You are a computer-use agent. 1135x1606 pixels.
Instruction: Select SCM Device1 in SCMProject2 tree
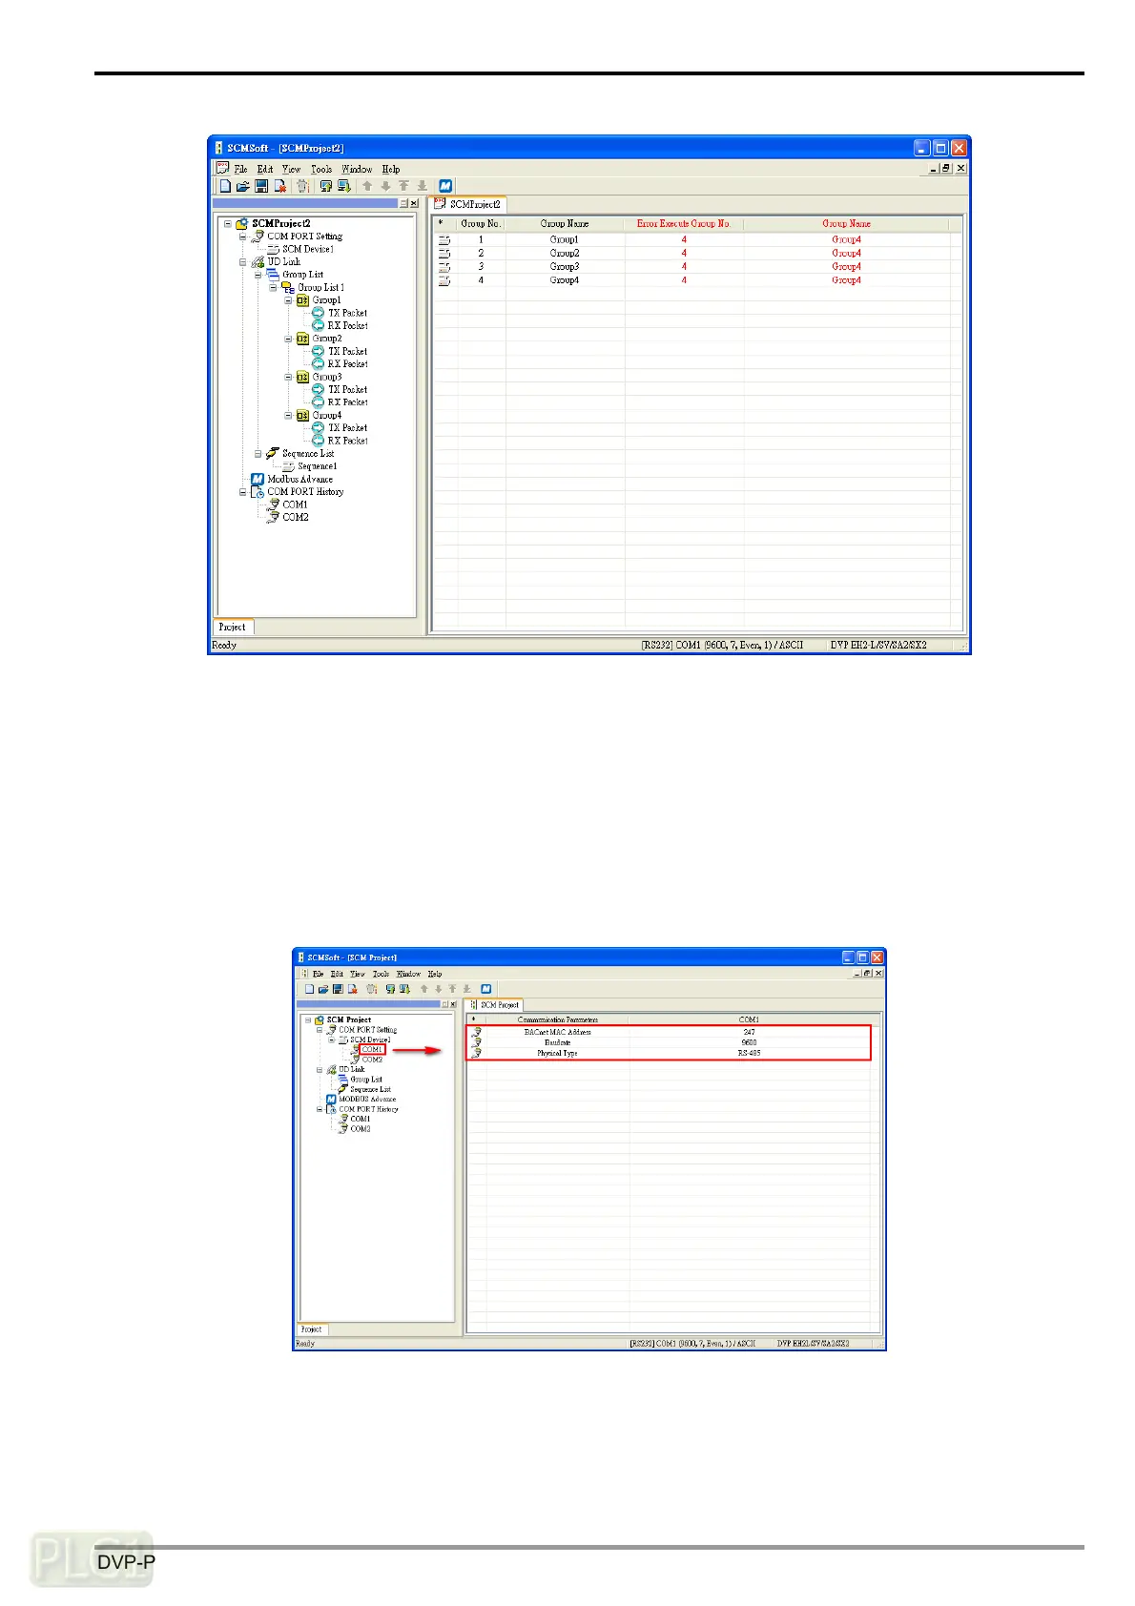pyautogui.click(x=307, y=249)
